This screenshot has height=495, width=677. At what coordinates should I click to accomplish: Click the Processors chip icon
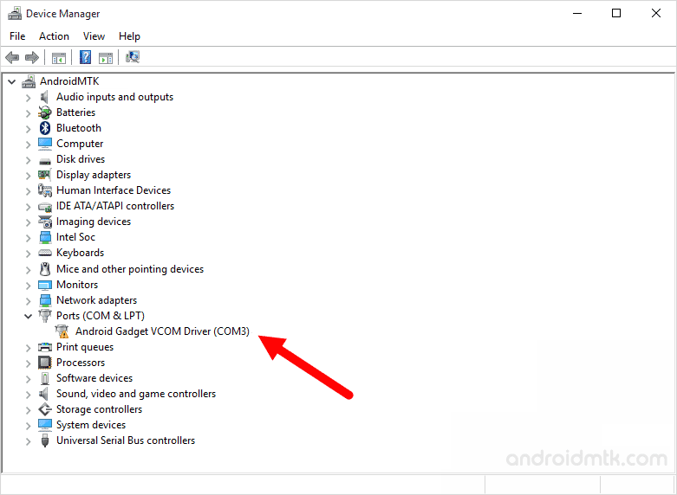tap(45, 363)
